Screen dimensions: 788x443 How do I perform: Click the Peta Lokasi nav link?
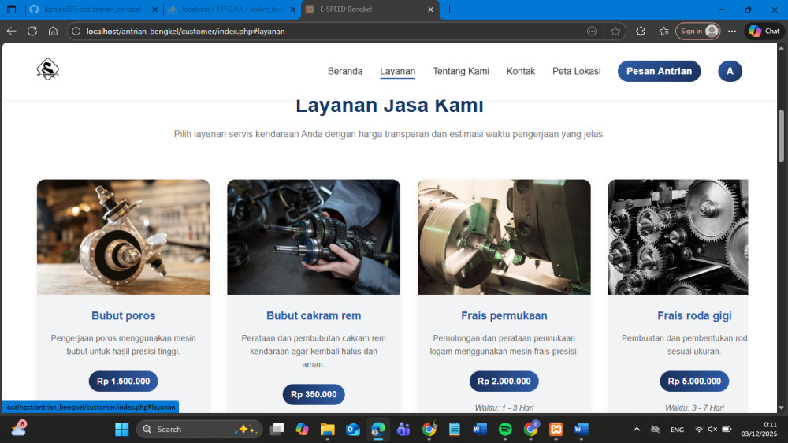576,71
